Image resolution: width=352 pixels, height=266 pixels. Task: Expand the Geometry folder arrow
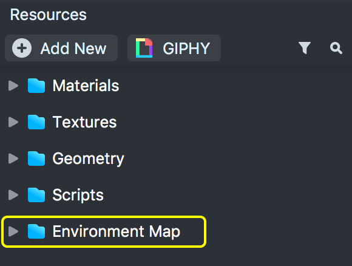tap(13, 159)
